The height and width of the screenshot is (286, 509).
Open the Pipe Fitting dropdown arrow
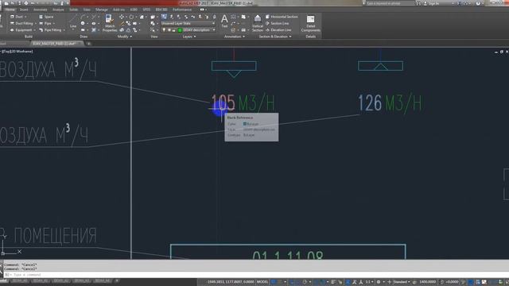[x=64, y=30]
